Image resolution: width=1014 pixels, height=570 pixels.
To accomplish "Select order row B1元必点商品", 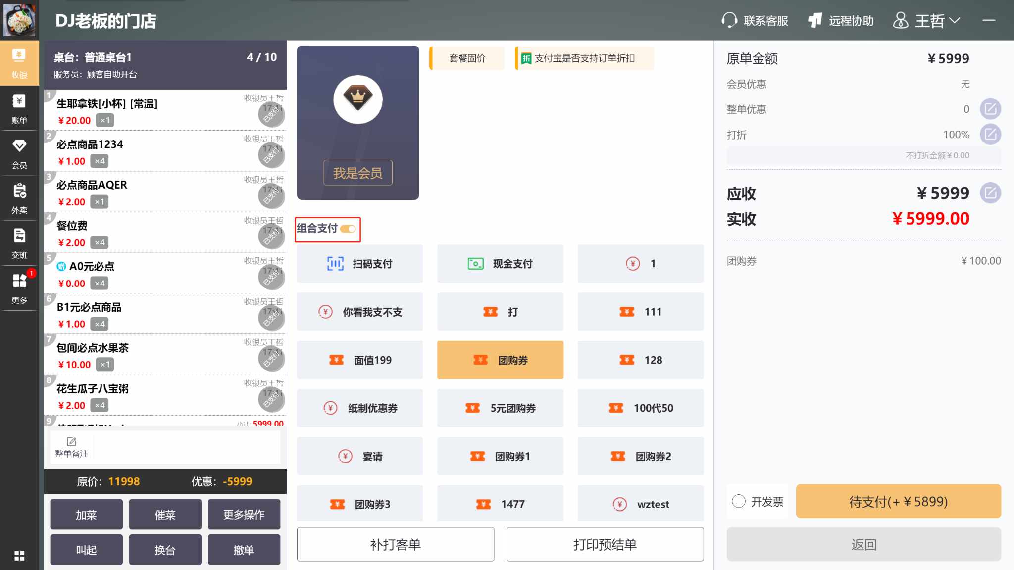I will (165, 314).
